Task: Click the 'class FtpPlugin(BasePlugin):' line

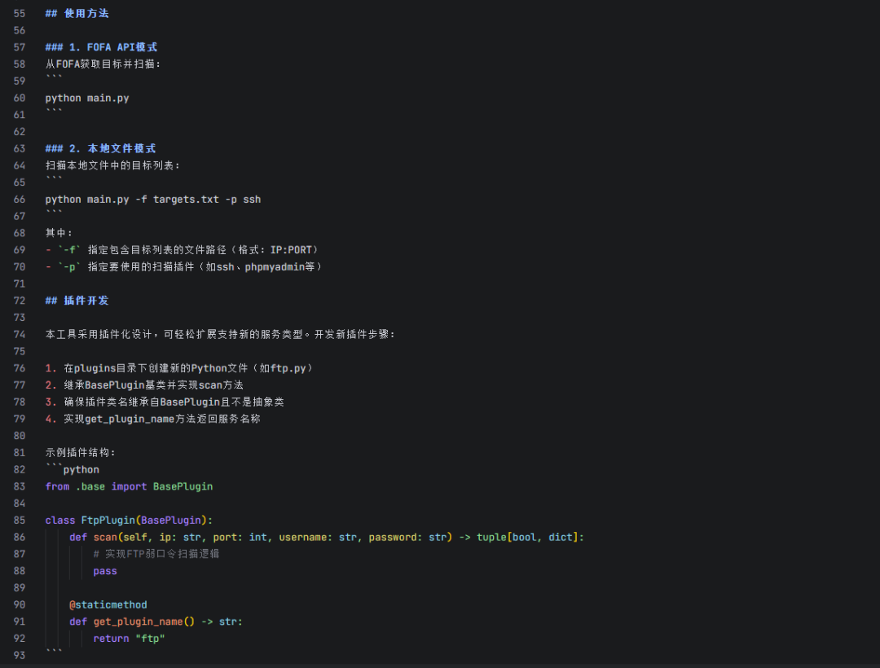Action: coord(129,521)
